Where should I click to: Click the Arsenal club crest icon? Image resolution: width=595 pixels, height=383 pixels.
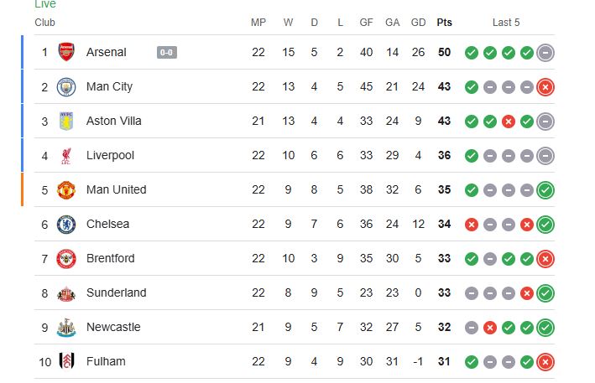click(x=66, y=52)
